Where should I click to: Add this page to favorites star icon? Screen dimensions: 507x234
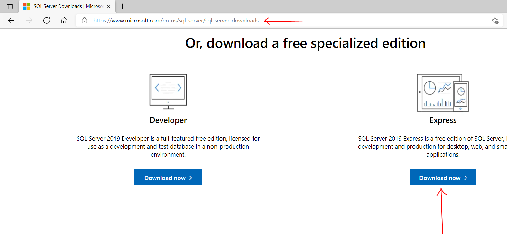495,21
